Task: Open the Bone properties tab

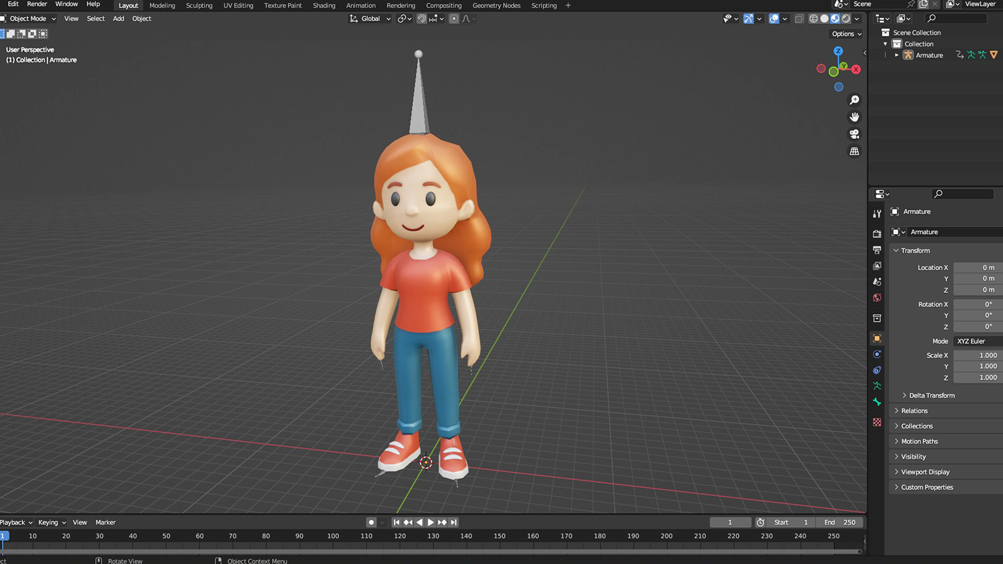Action: tap(877, 402)
